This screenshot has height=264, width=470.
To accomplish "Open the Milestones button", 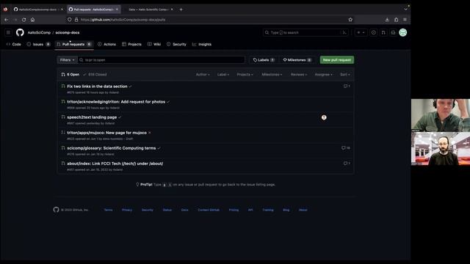I will 297,60.
